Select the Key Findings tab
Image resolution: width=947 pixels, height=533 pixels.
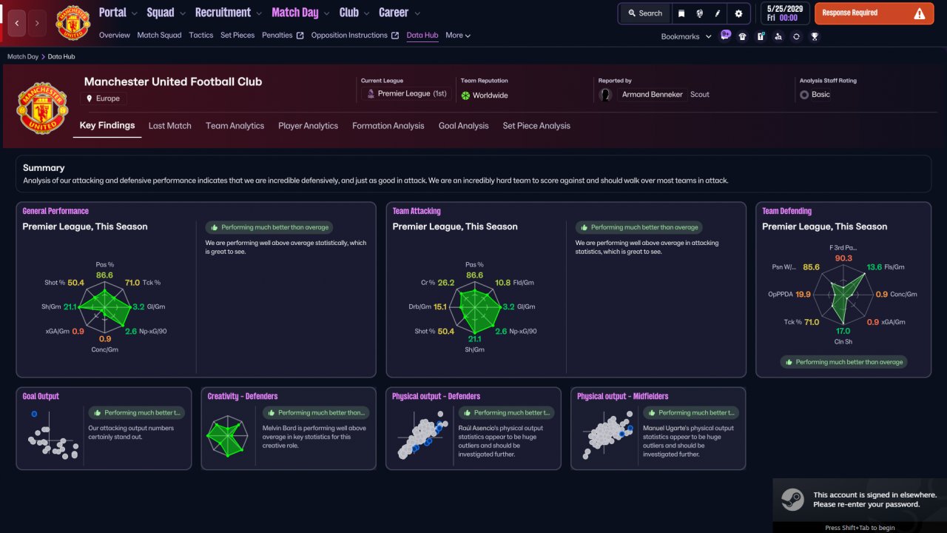pos(107,126)
